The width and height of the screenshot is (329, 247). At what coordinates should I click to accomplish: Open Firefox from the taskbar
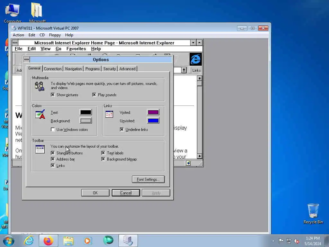coord(48,241)
